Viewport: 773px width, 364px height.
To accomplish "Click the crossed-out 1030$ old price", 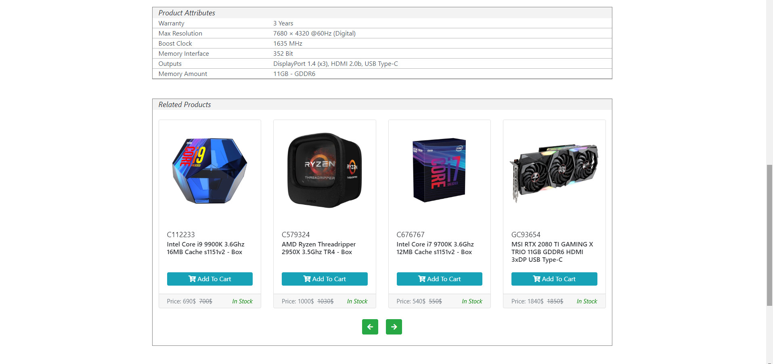I will 325,301.
